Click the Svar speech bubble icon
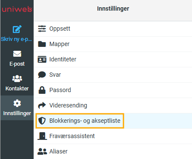192x159 pixels. tap(42, 75)
